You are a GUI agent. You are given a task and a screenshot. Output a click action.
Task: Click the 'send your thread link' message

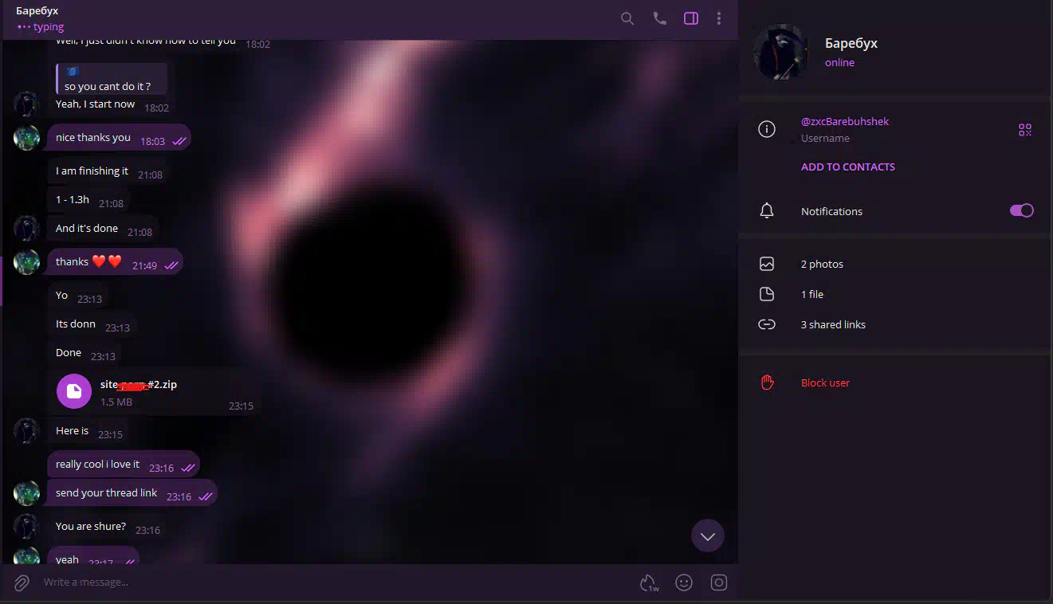132,493
